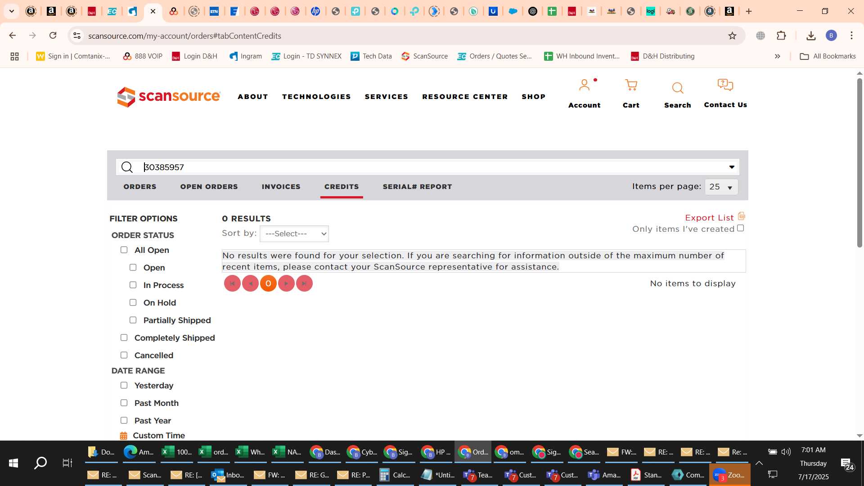Image resolution: width=864 pixels, height=486 pixels.
Task: Go to next page pagination button
Action: pos(286,283)
